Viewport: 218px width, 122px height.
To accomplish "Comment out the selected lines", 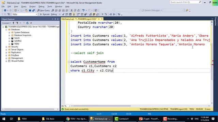I will click(102, 14).
